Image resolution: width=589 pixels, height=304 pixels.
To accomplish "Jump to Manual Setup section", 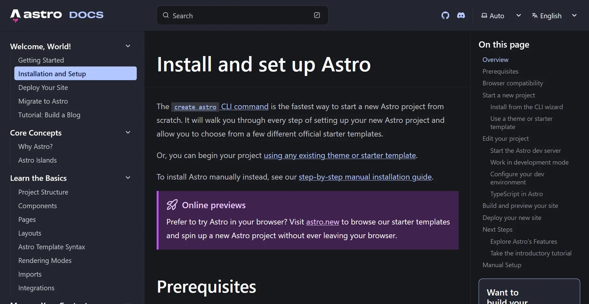I will tap(502, 265).
